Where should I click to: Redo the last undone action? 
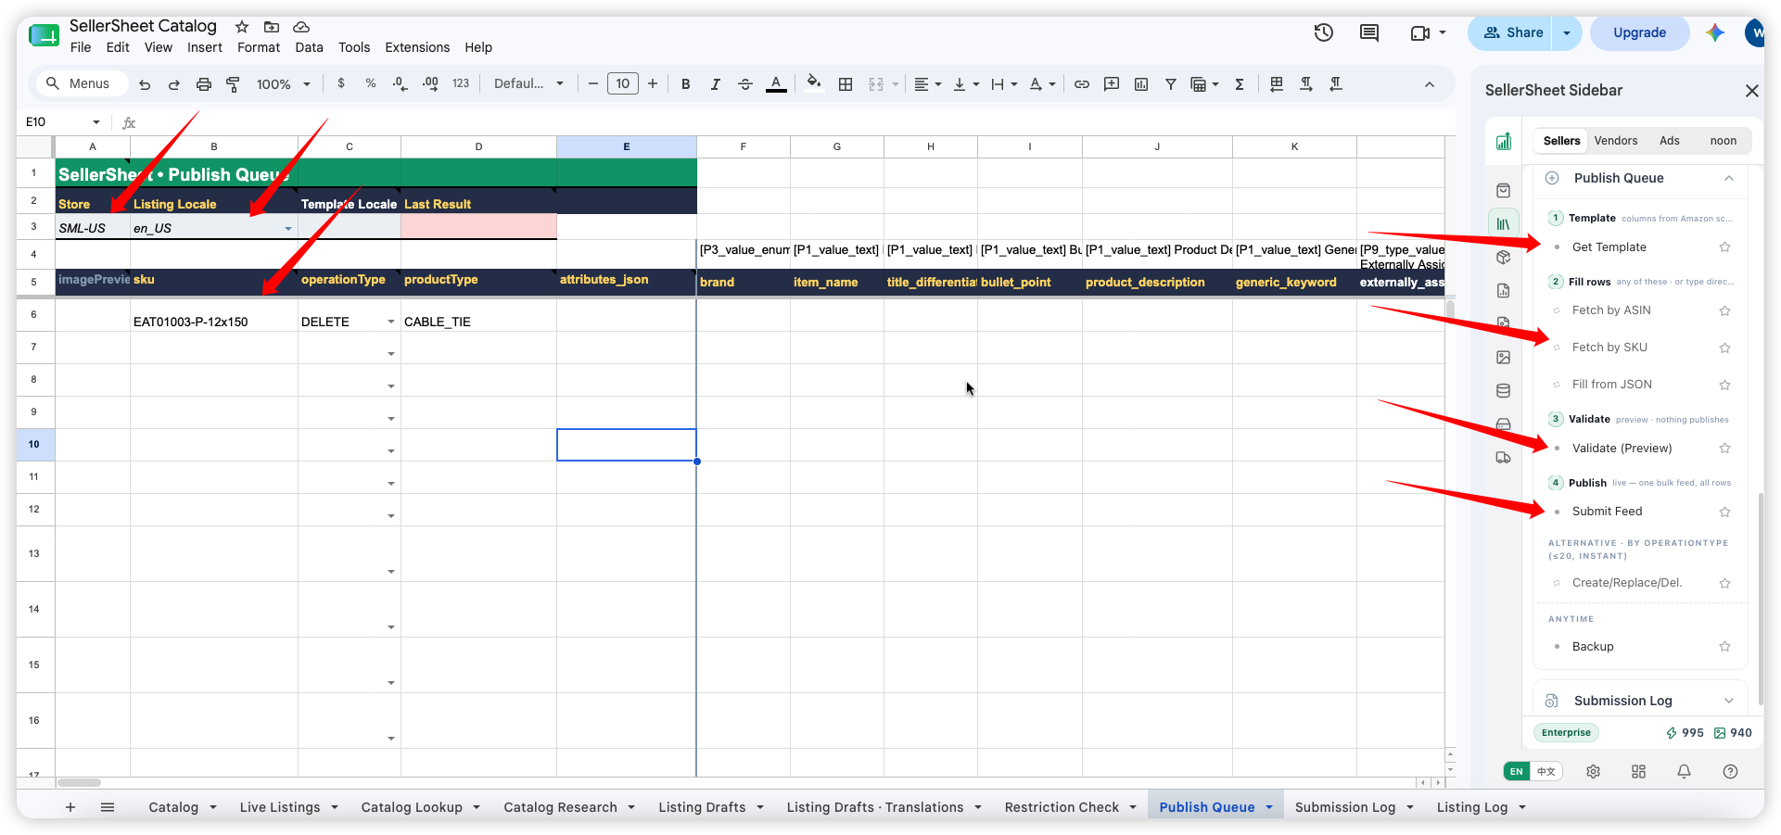(x=174, y=84)
